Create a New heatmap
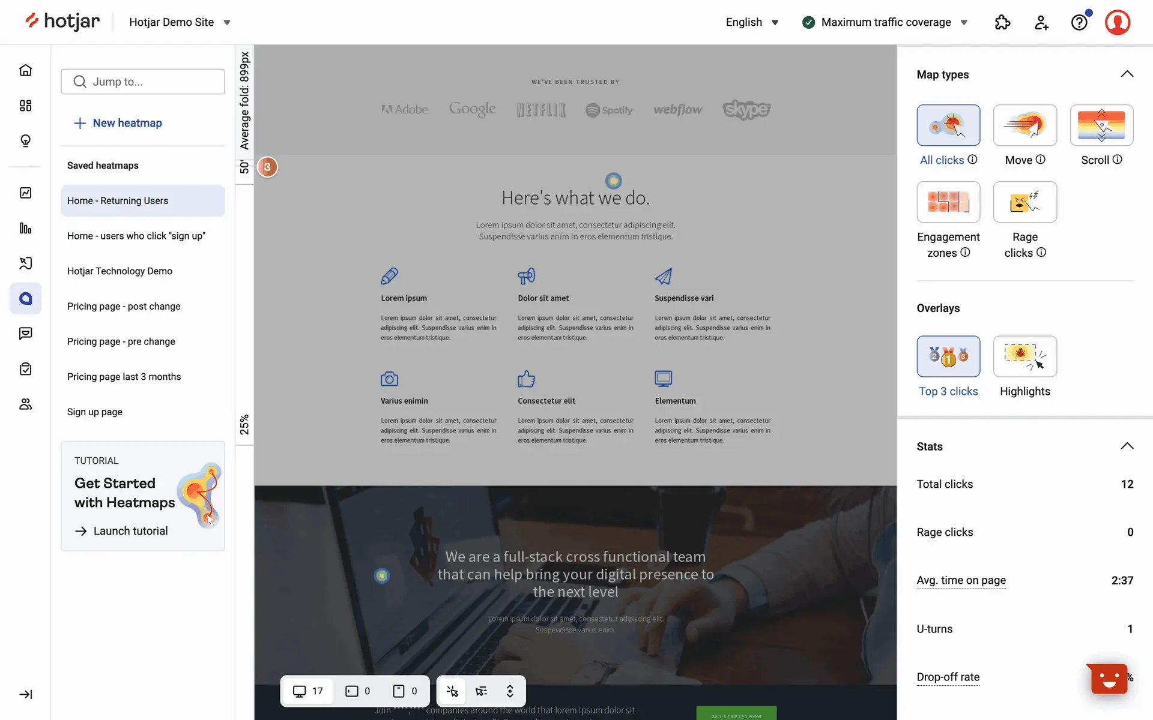1153x720 pixels. (x=118, y=123)
